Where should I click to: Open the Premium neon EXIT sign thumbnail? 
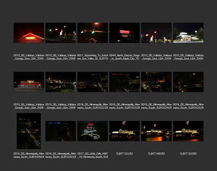click(x=93, y=131)
